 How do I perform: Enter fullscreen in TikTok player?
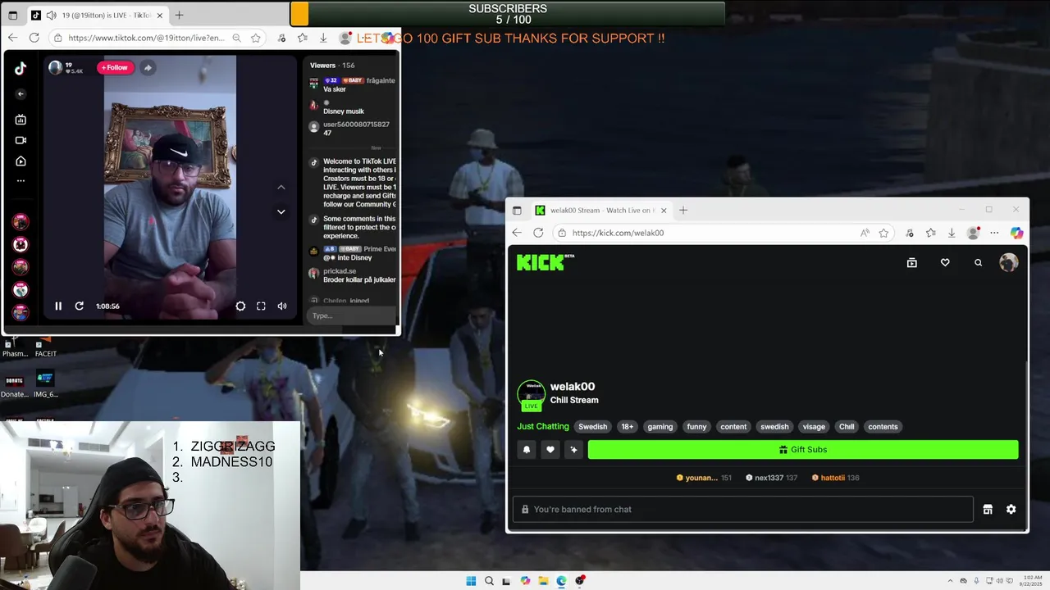click(x=261, y=306)
